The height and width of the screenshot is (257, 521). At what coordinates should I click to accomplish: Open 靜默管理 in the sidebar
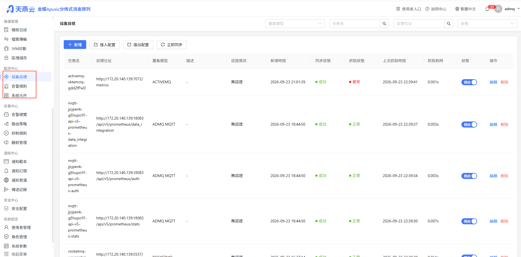click(x=19, y=142)
